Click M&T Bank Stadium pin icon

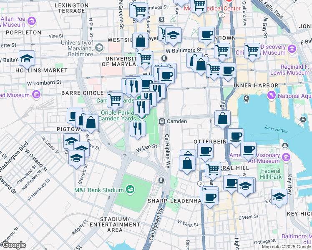[x=131, y=190]
